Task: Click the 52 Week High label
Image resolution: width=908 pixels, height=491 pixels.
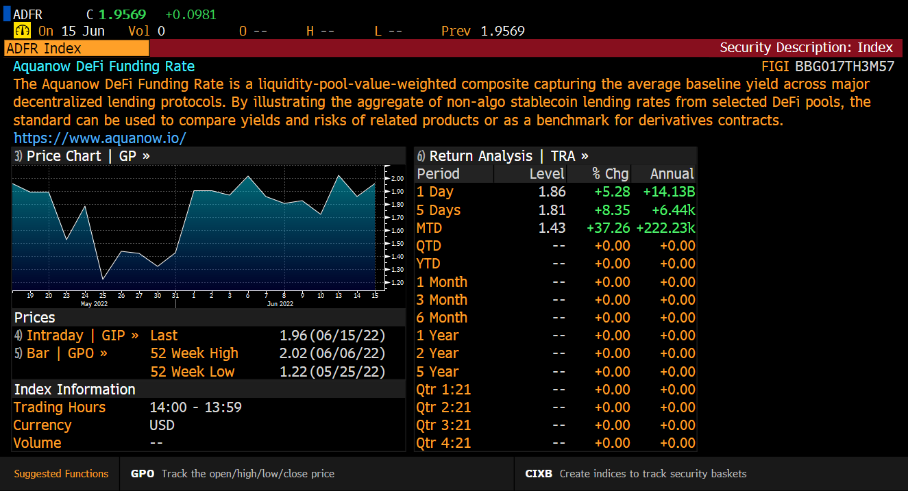Action: point(195,353)
